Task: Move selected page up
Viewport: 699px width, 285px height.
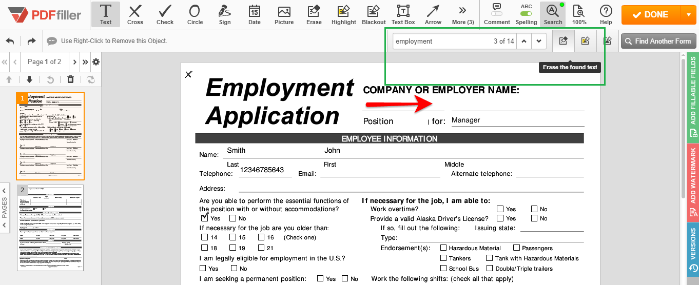Action: pyautogui.click(x=9, y=79)
